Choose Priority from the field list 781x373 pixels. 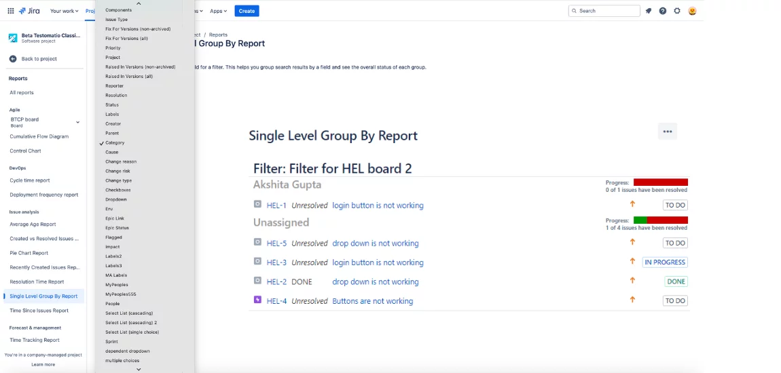pos(113,48)
